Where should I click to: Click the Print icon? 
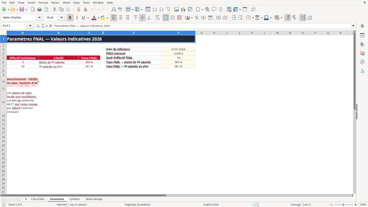click(40, 10)
